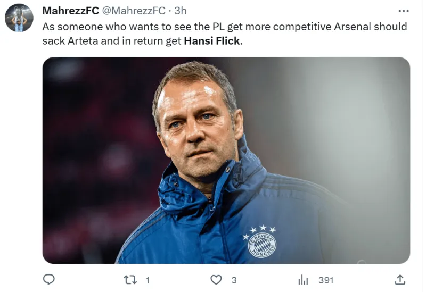Click the MahrezzFC display name

point(71,11)
